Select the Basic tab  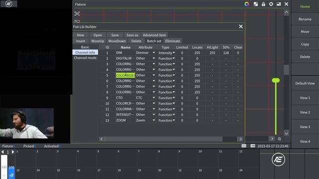click(x=85, y=47)
